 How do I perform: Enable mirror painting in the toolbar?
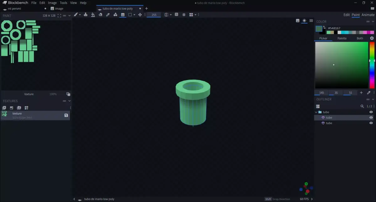(166, 14)
